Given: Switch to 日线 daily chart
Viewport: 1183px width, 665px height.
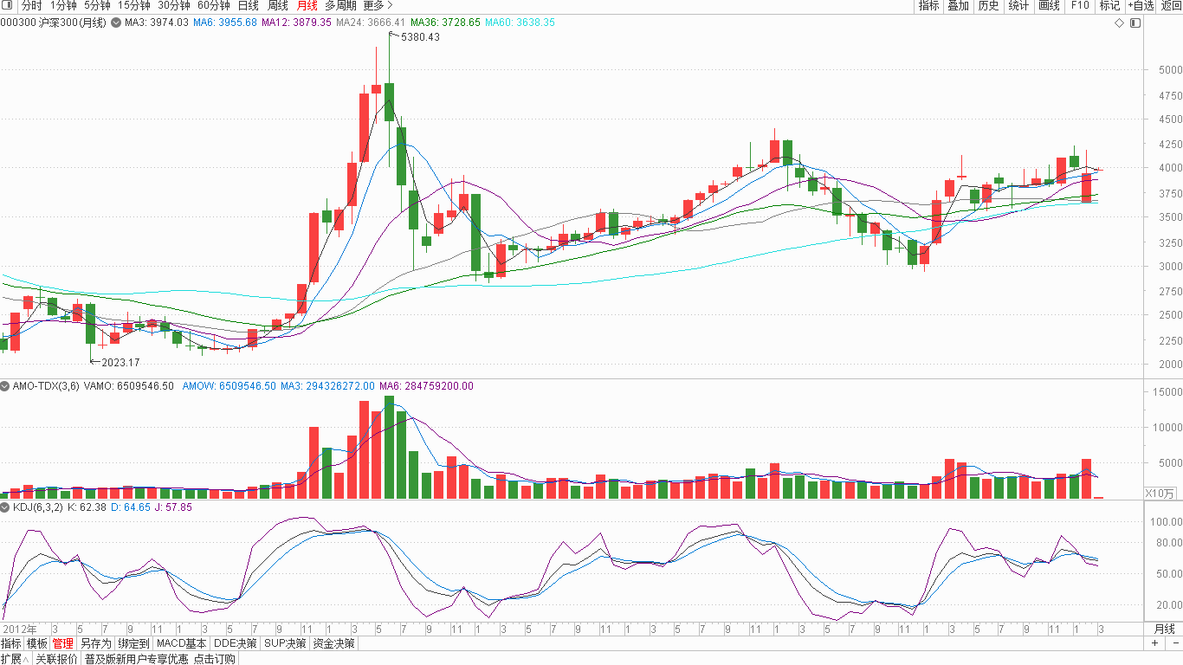Looking at the screenshot, I should coord(249,6).
